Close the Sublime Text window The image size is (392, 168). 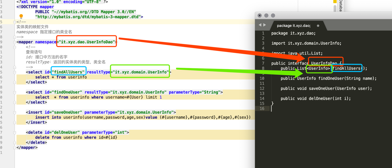pyautogui.click(x=260, y=15)
